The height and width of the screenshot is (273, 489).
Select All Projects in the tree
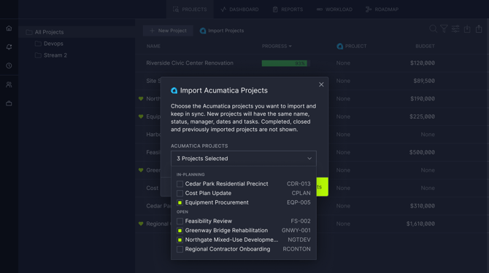[49, 32]
